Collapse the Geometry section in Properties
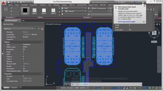The height and width of the screenshot is (91, 163). pos(41,74)
